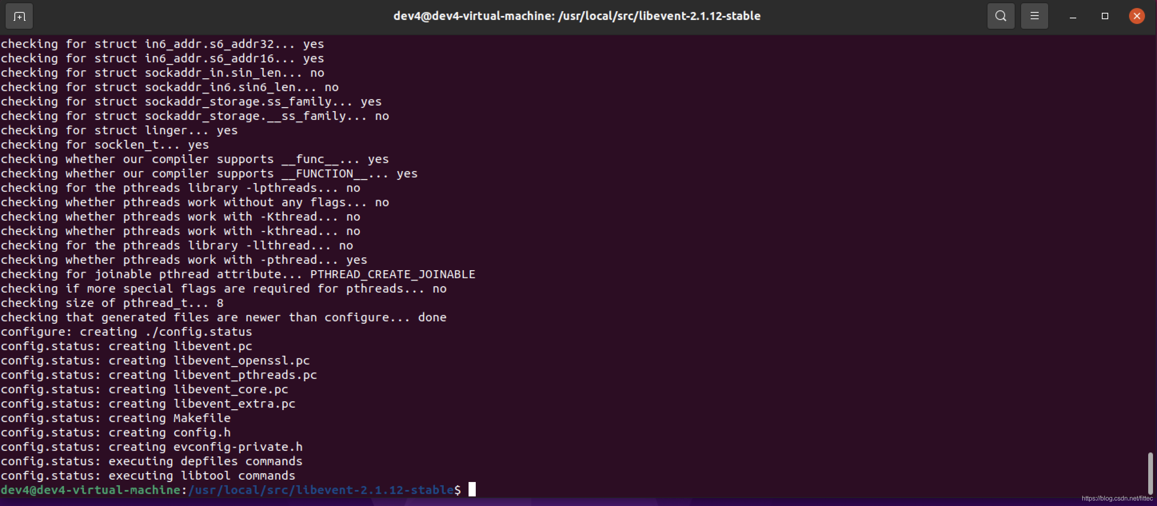The width and height of the screenshot is (1157, 506).
Task: Click line 'creating libevent_openssl.pc'
Action: [x=155, y=361]
